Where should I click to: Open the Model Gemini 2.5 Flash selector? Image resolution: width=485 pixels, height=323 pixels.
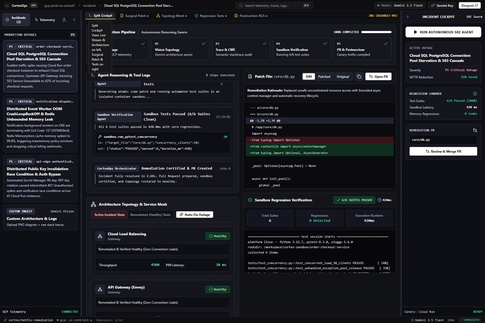400,5
